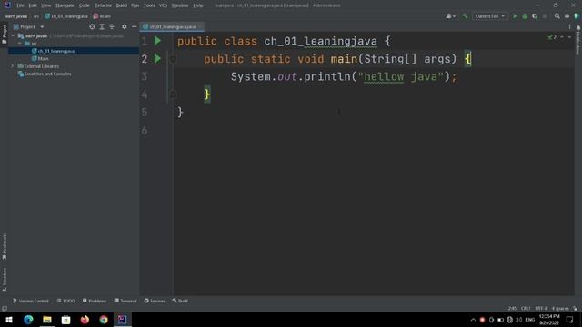
Task: Run class from line 1 gutter arrow
Action: [157, 41]
